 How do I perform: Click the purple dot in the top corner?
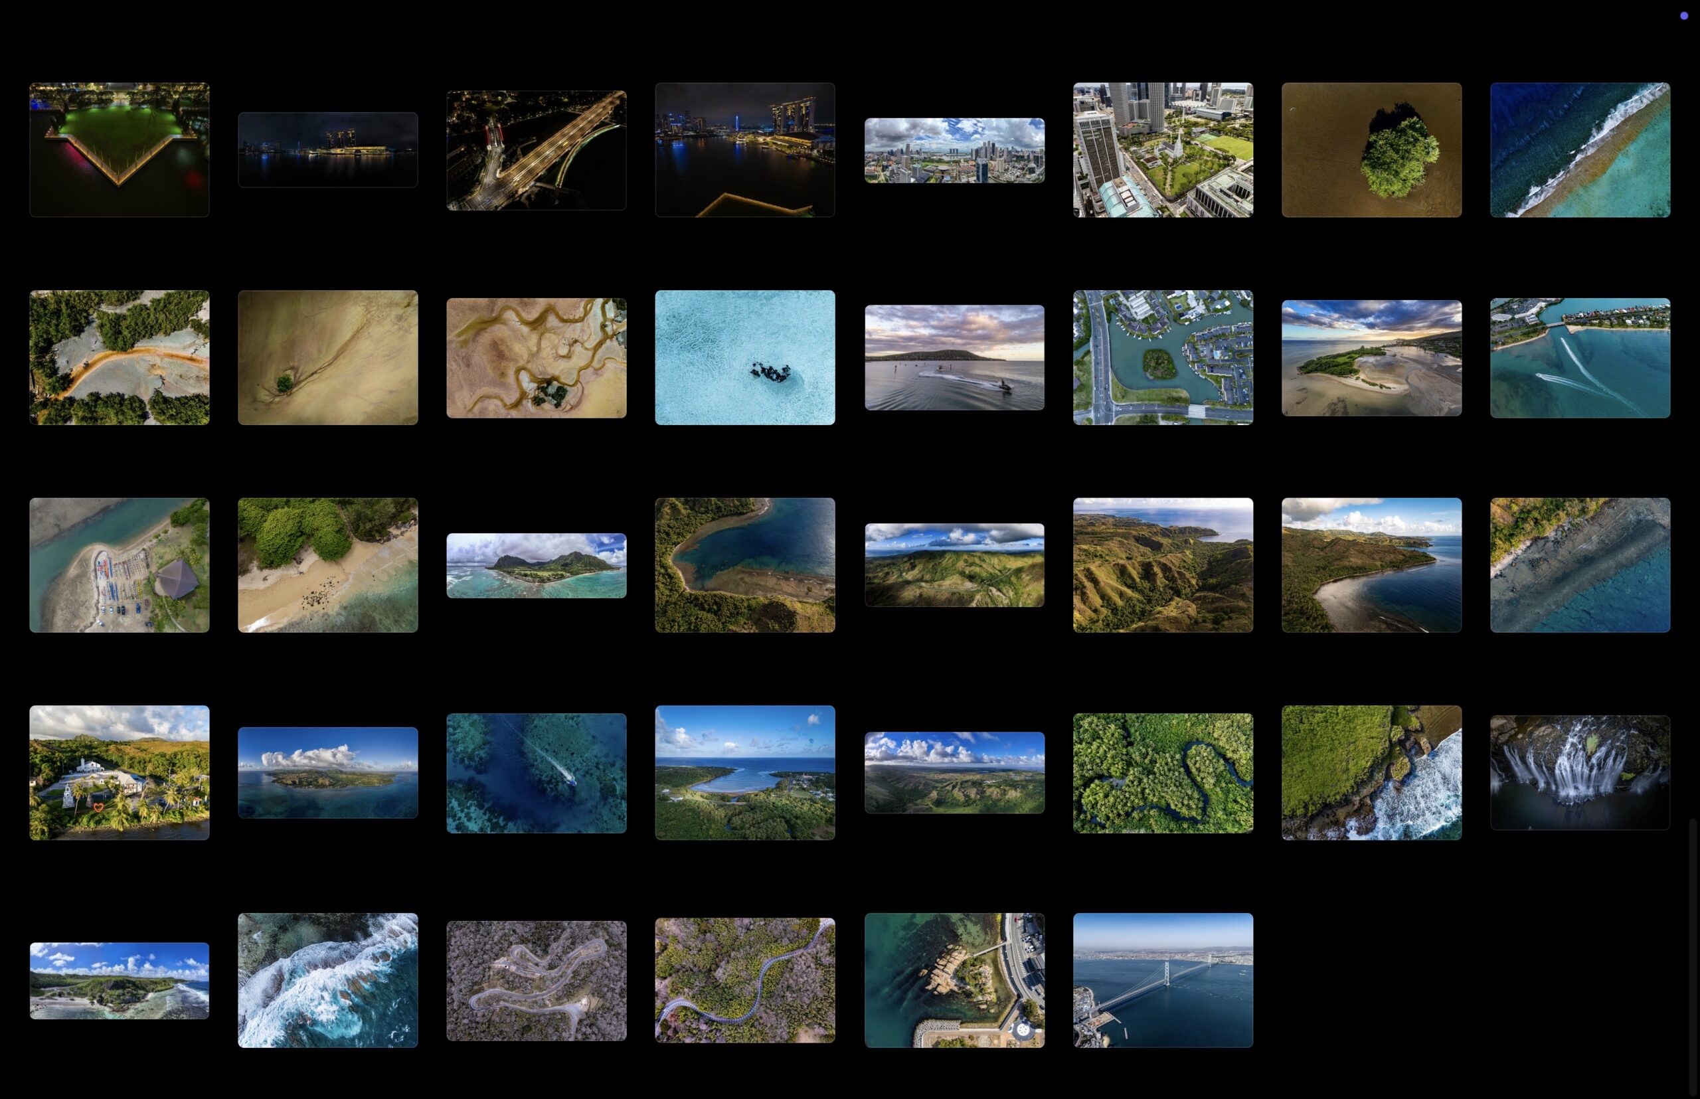tap(1683, 16)
